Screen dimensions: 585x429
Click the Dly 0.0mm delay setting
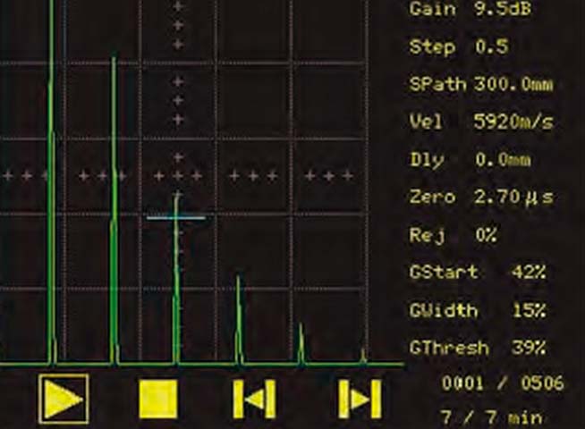coord(470,160)
